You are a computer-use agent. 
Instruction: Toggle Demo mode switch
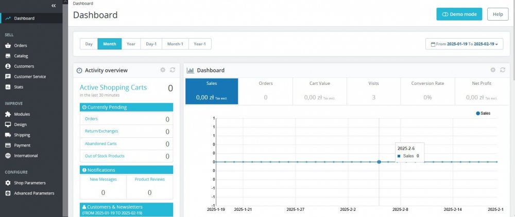459,14
